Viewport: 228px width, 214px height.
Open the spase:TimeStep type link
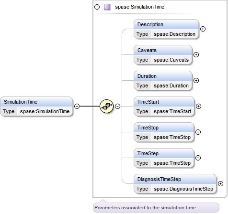[x=172, y=163]
